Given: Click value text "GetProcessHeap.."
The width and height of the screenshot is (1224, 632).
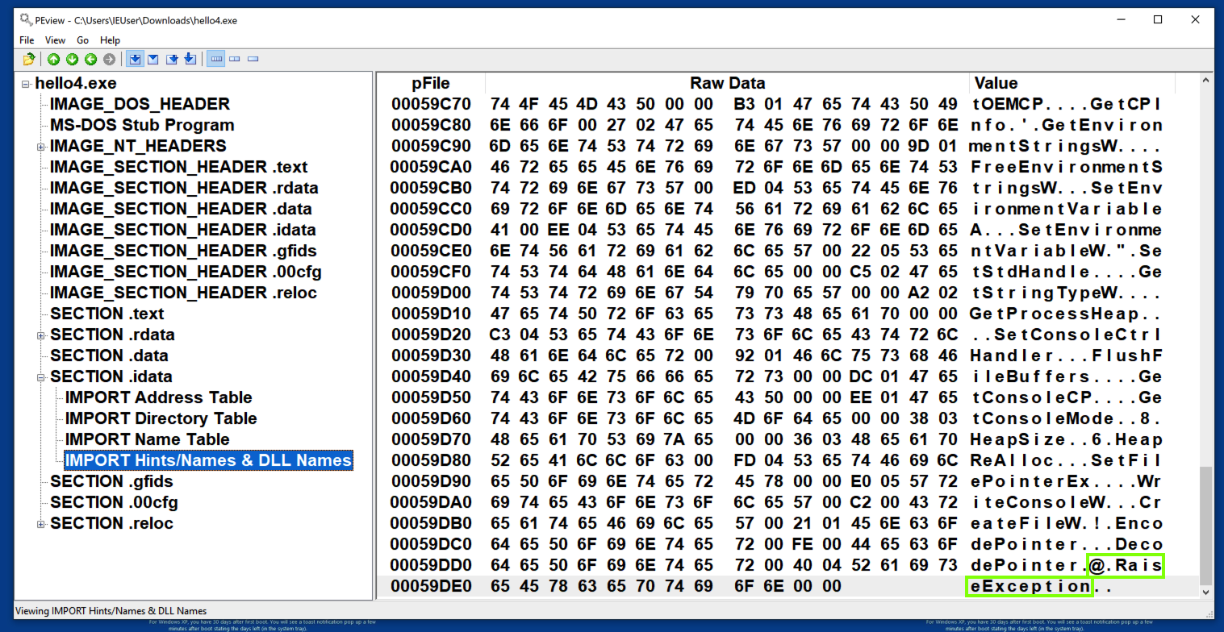Looking at the screenshot, I should coord(1066,314).
